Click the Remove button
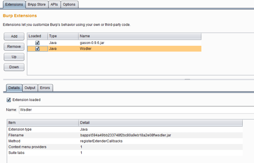This screenshot has width=254, height=163. 14,47
